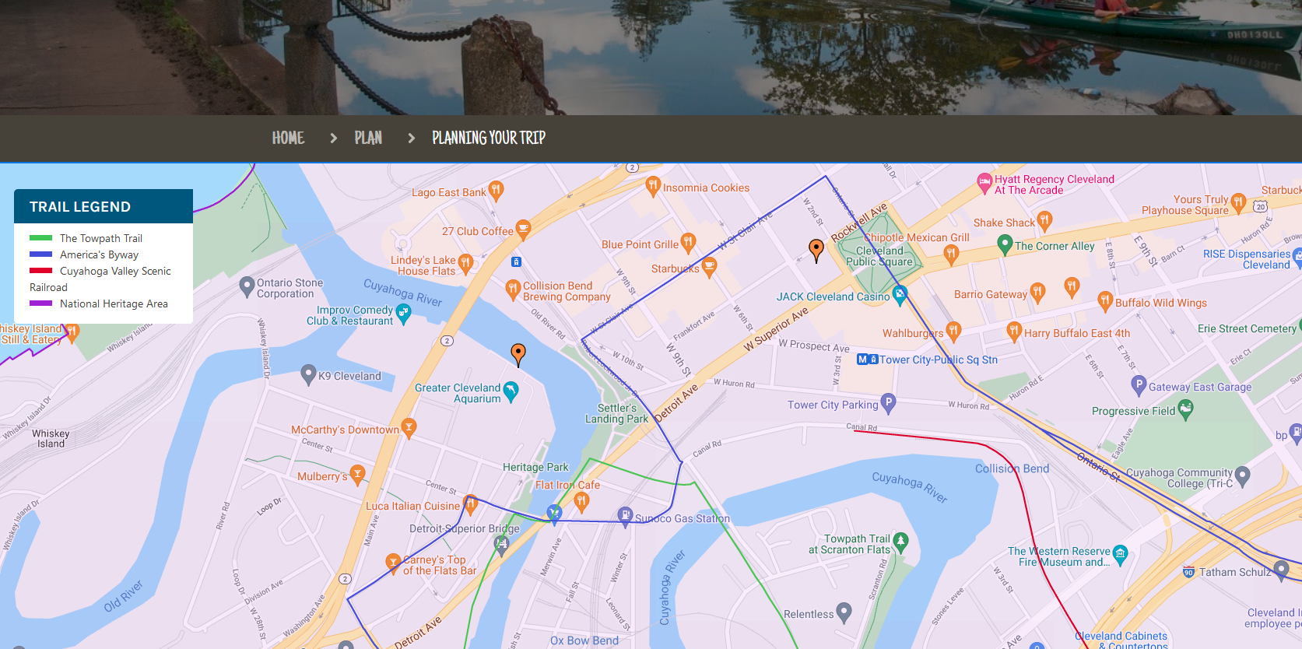The image size is (1302, 649).
Task: Open the Western Reserve Fire Museum pin
Action: click(x=1120, y=553)
